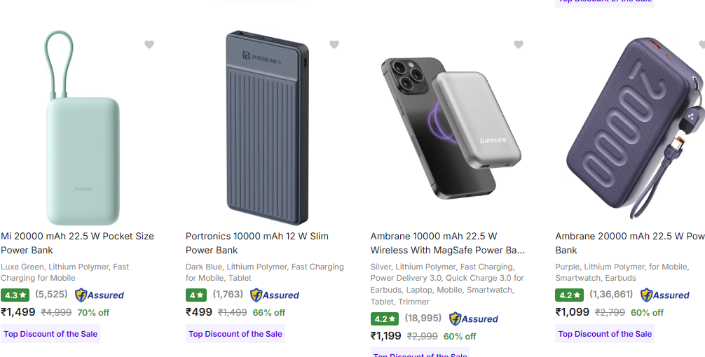
Task: Click Top Discount tag under Mi power bank
Action: (x=50, y=334)
